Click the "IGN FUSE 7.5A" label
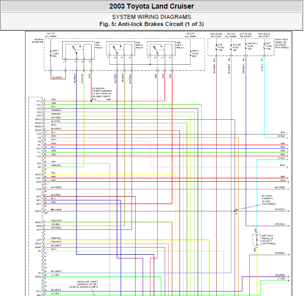The image size is (307, 296). pyautogui.click(x=221, y=47)
